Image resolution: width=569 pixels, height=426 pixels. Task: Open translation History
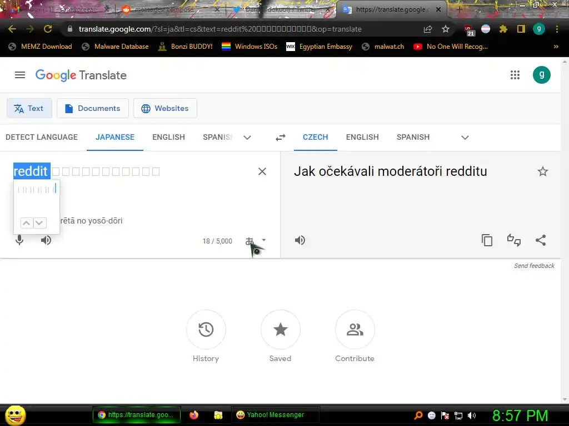[206, 329]
